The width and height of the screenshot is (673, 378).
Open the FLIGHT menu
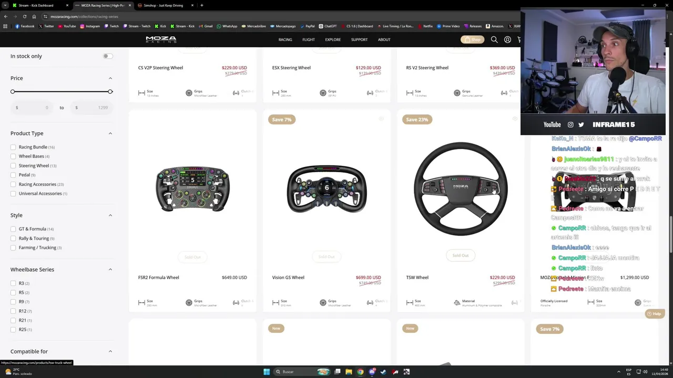pos(309,39)
